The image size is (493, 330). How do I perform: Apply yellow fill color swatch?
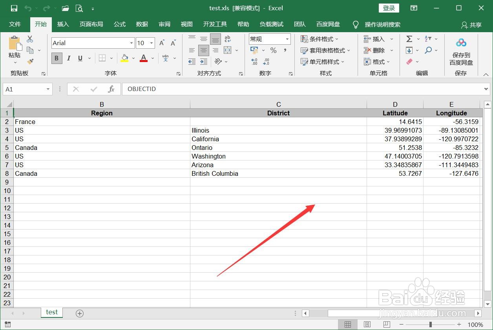pos(125,58)
